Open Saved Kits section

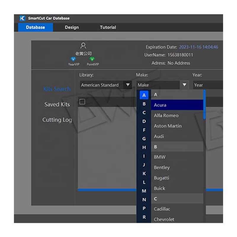pos(57,104)
